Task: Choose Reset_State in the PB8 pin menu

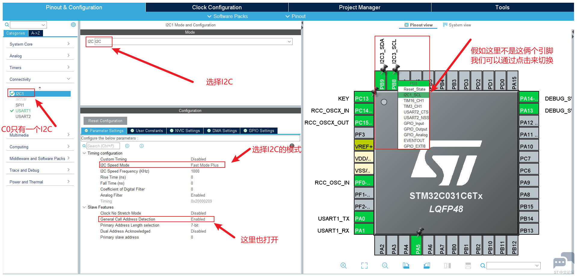Action: [x=414, y=89]
